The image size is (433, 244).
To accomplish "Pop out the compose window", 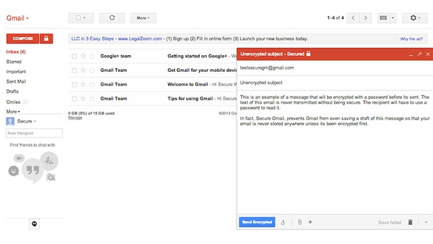I will pyautogui.click(x=419, y=54).
